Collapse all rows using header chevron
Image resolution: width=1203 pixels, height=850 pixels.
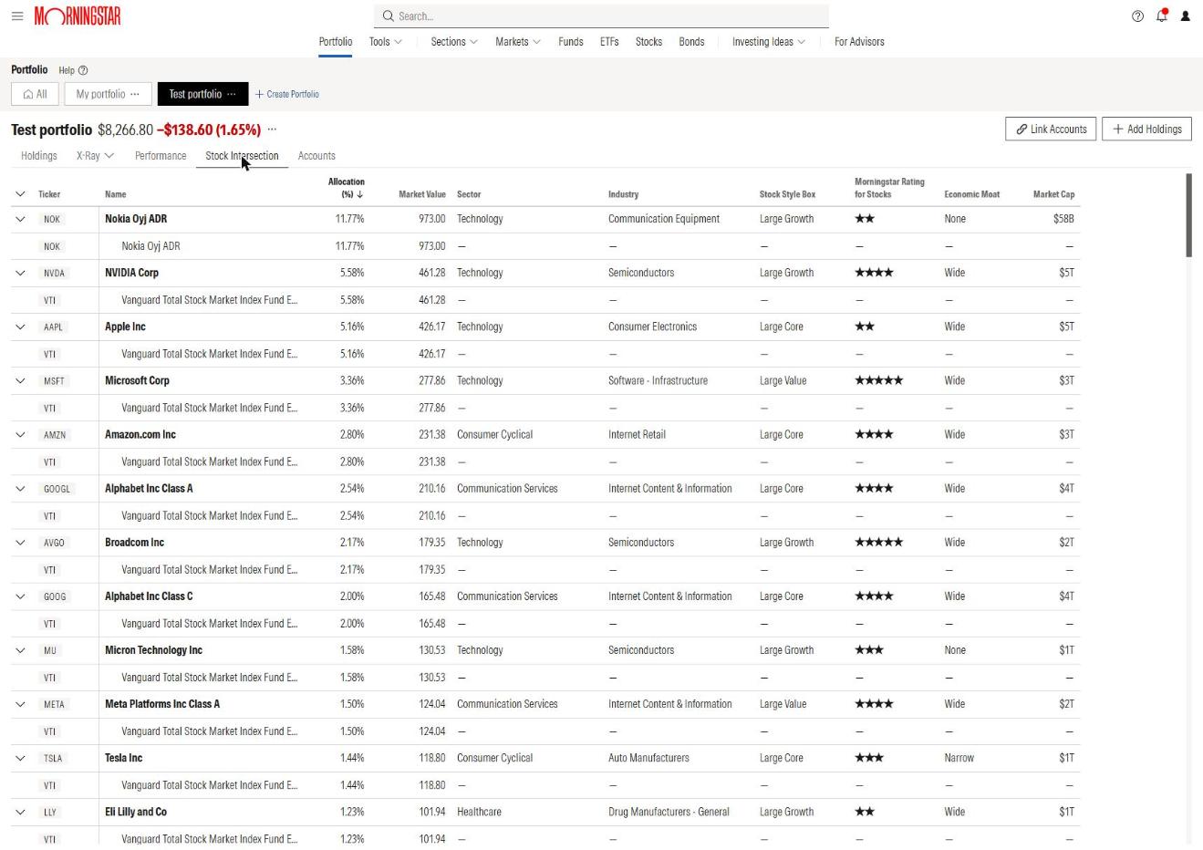pyautogui.click(x=20, y=194)
